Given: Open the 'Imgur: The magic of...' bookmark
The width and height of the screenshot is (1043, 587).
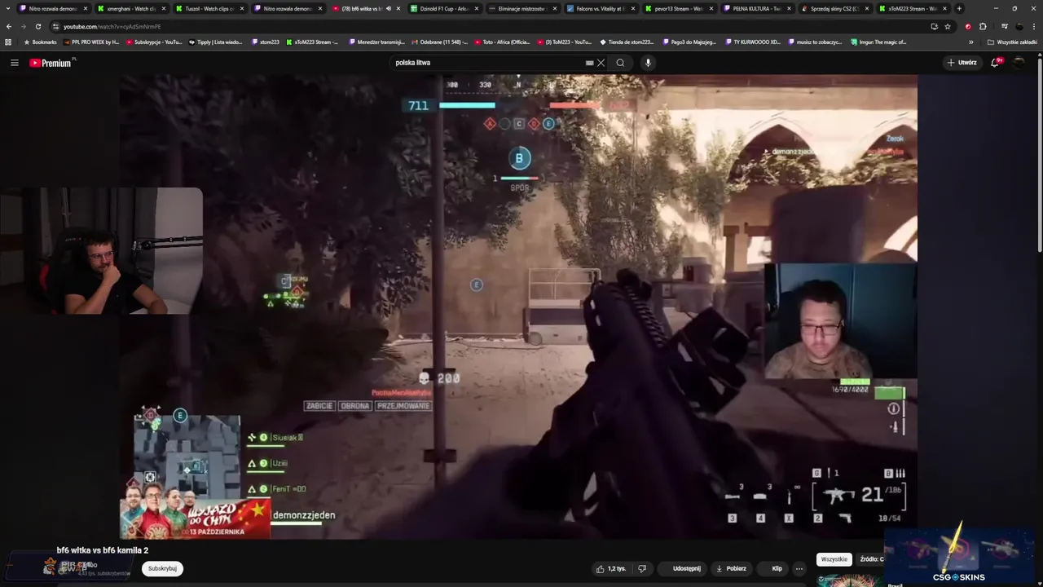Looking at the screenshot, I should click(878, 42).
